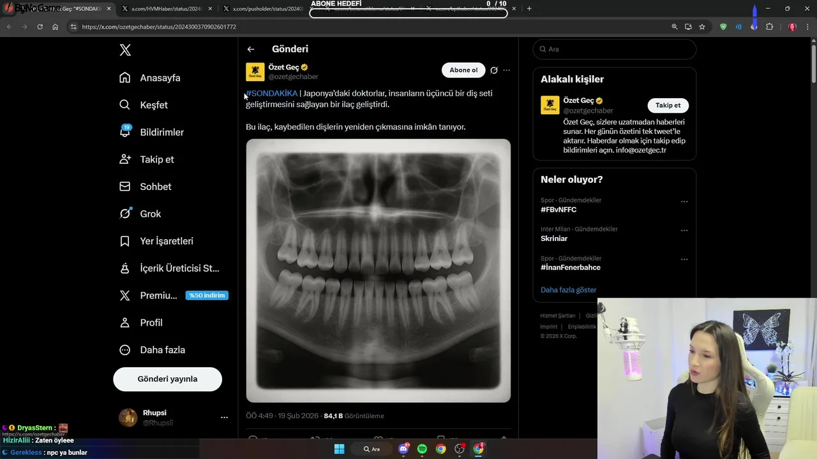817x459 pixels.
Task: Open Spotify from the taskbar
Action: point(422,449)
